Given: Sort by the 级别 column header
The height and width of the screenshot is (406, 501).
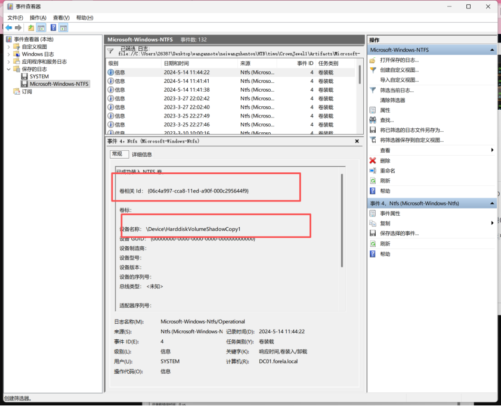Looking at the screenshot, I should (x=134, y=63).
